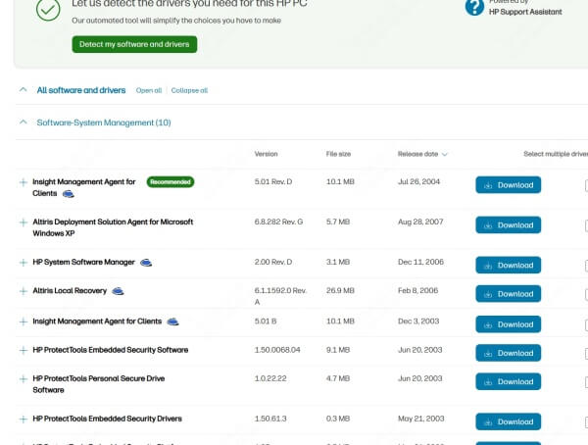Click file size 26.9 MB cell

point(340,290)
